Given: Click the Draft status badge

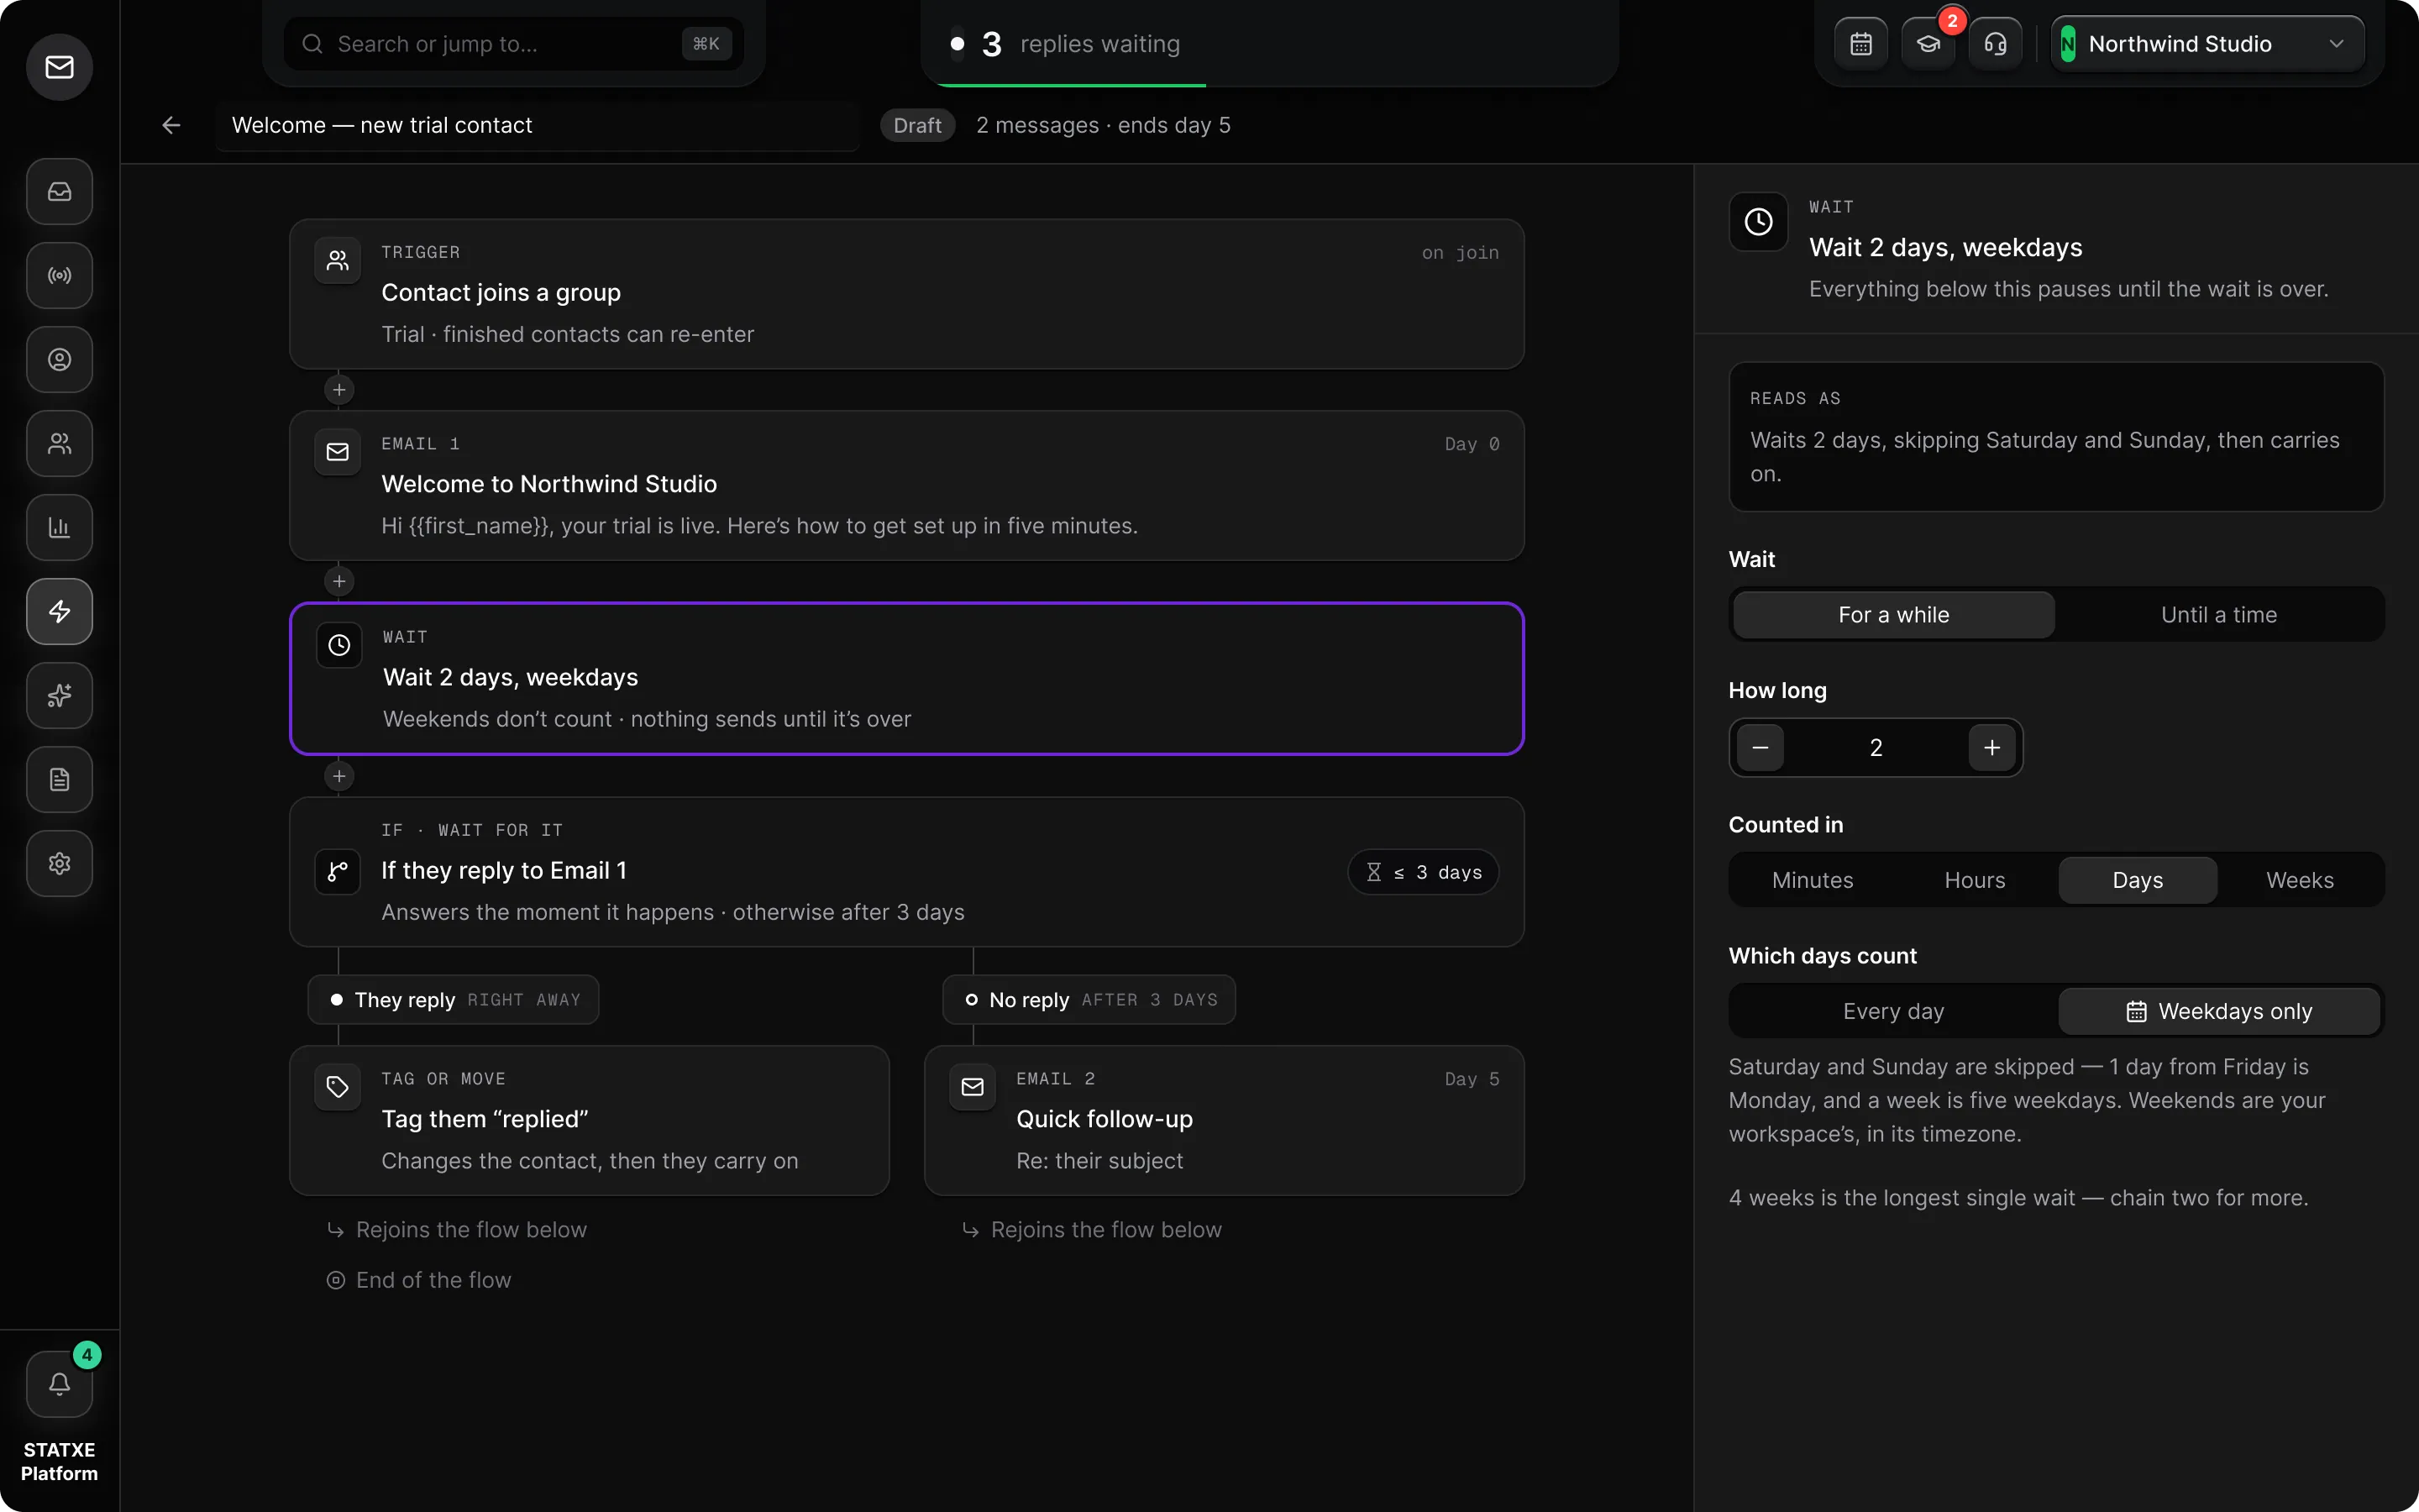Looking at the screenshot, I should click(x=916, y=125).
